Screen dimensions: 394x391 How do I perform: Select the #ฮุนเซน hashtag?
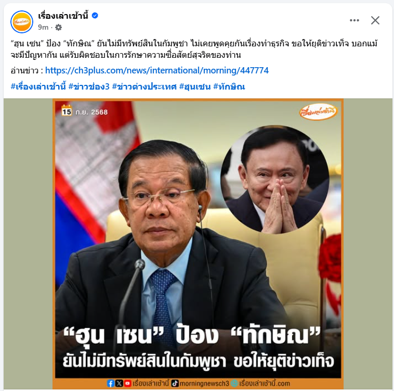point(195,86)
